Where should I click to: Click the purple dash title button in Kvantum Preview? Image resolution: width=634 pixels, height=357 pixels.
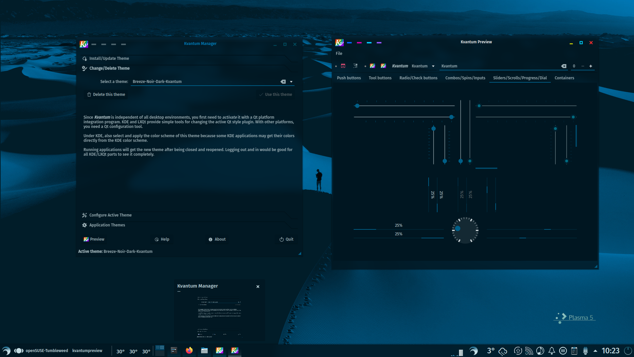point(379,43)
